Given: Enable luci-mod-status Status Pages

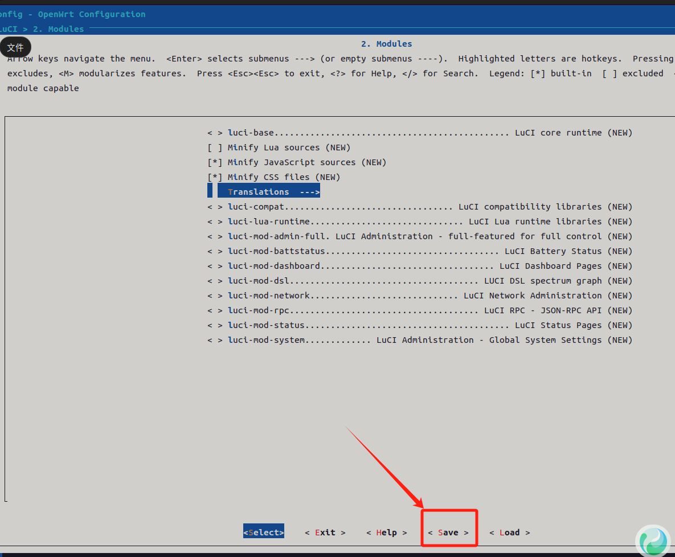Looking at the screenshot, I should click(x=420, y=325).
